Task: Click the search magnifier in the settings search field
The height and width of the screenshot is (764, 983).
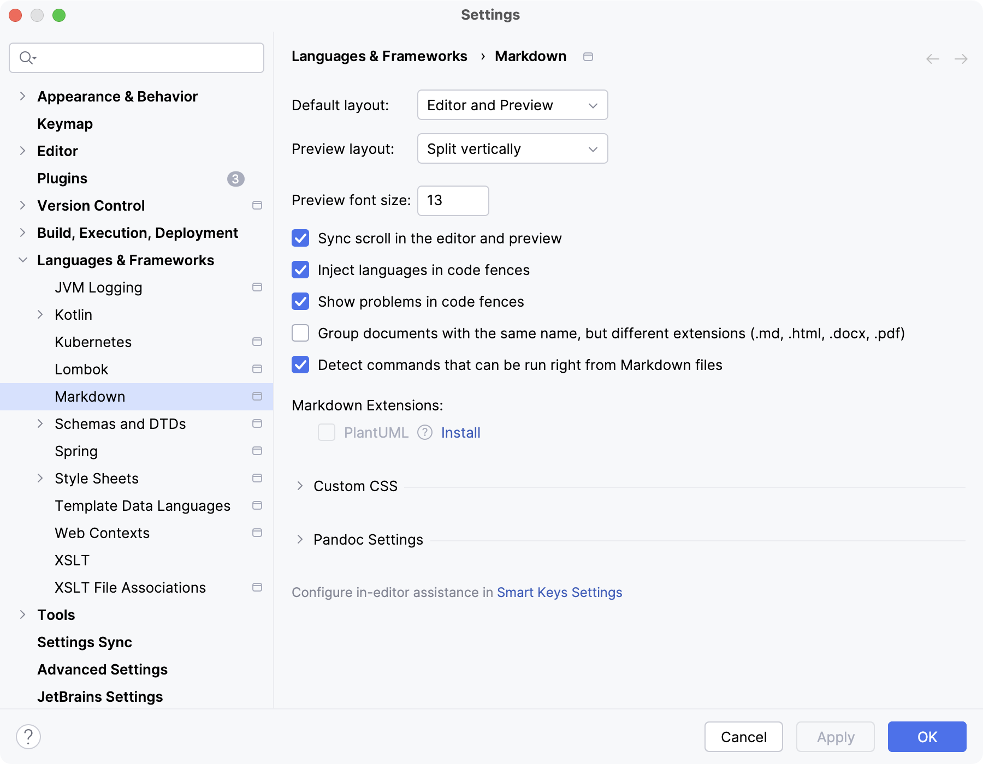Action: [x=26, y=57]
